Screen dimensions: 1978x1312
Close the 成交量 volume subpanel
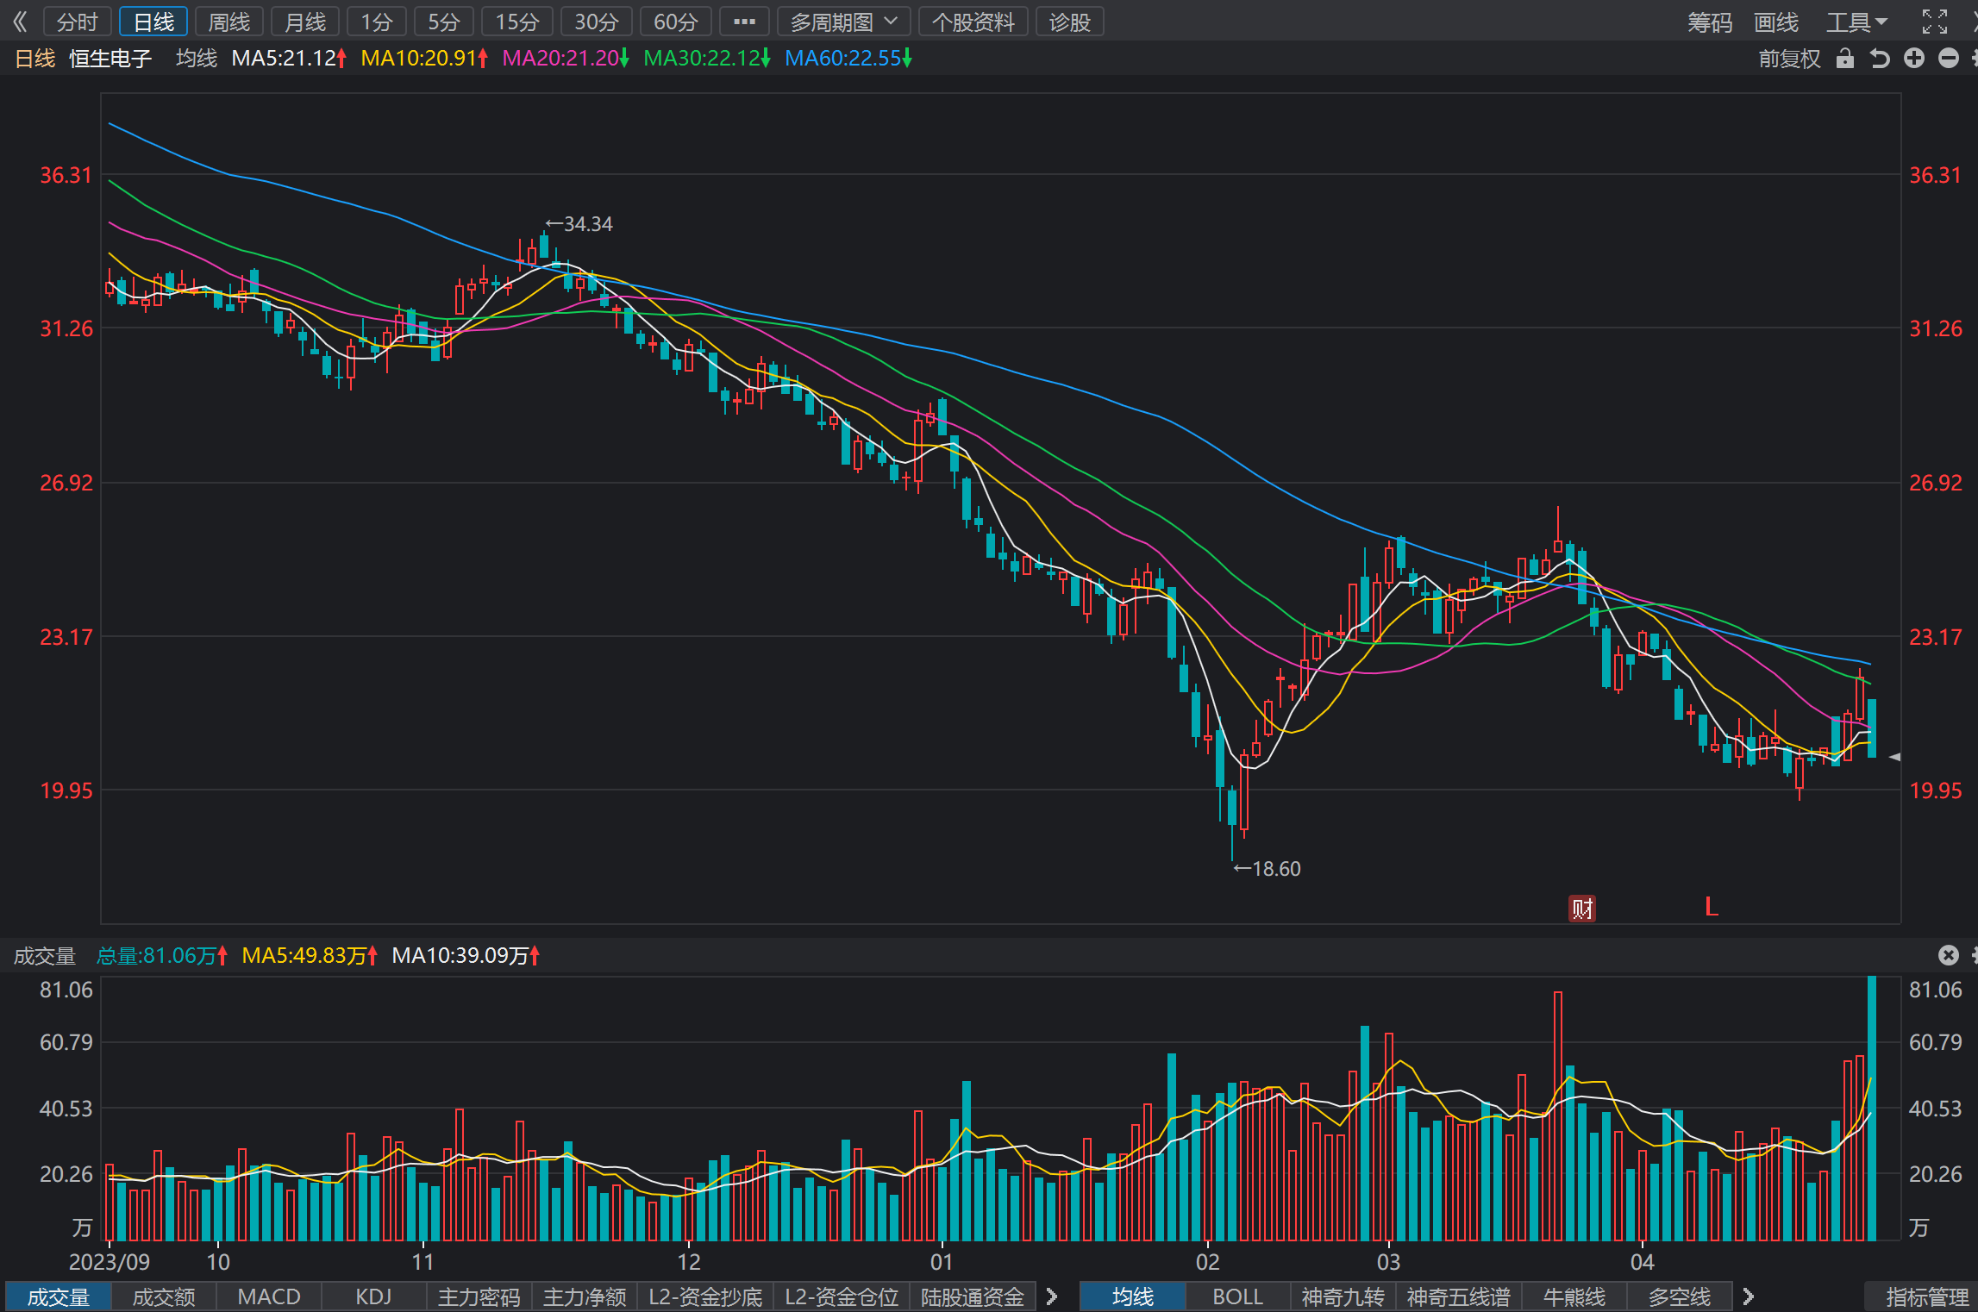click(1949, 954)
